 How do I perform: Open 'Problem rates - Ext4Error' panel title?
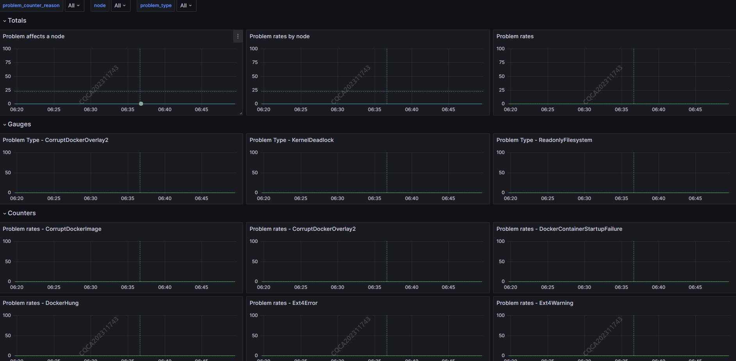tap(284, 303)
